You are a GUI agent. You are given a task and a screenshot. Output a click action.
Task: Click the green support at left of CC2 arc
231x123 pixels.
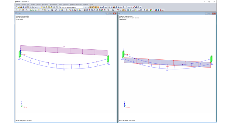click(19, 54)
